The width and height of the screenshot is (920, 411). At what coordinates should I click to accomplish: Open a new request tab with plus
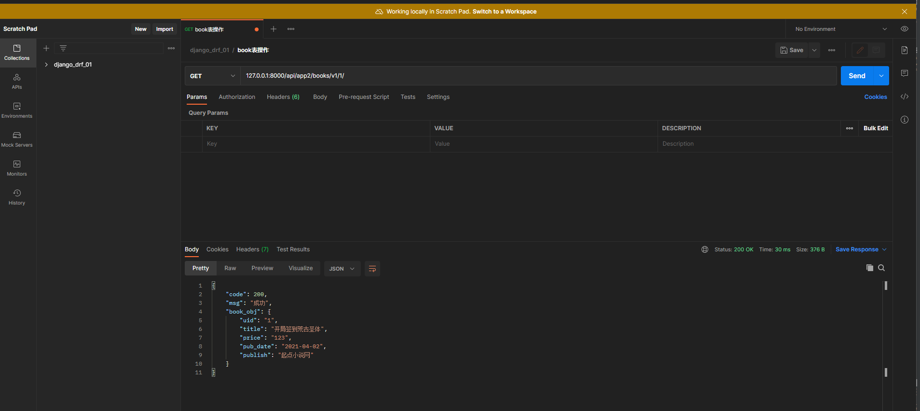(x=274, y=29)
